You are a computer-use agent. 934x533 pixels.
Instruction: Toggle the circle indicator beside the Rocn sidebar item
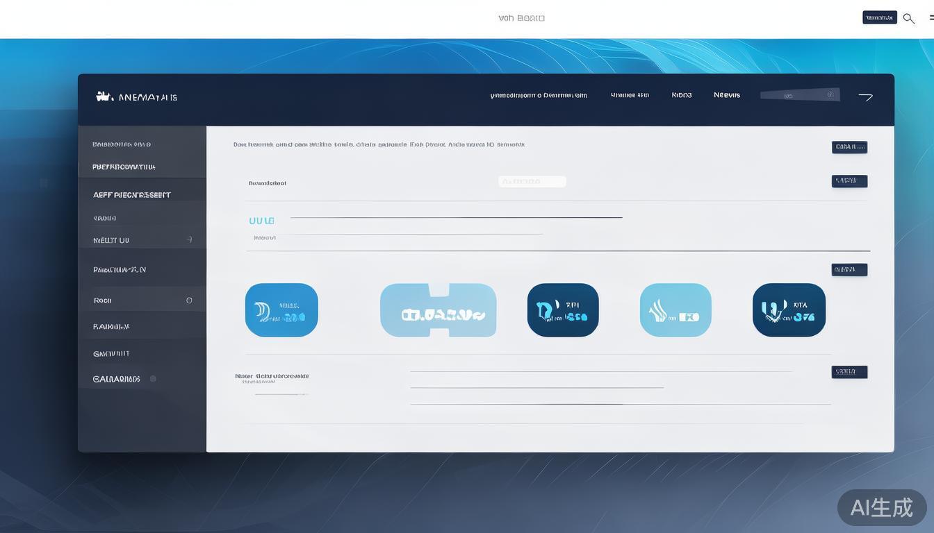[189, 301]
